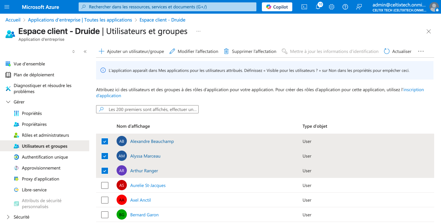
Task: Open the Azure portal hamburger menu
Action: [7, 7]
